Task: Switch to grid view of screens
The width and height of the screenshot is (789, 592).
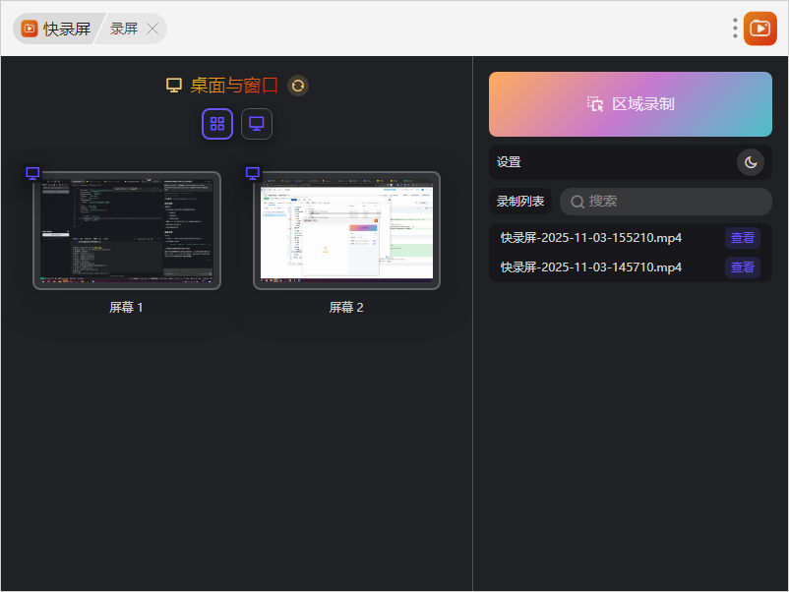Action: [217, 124]
